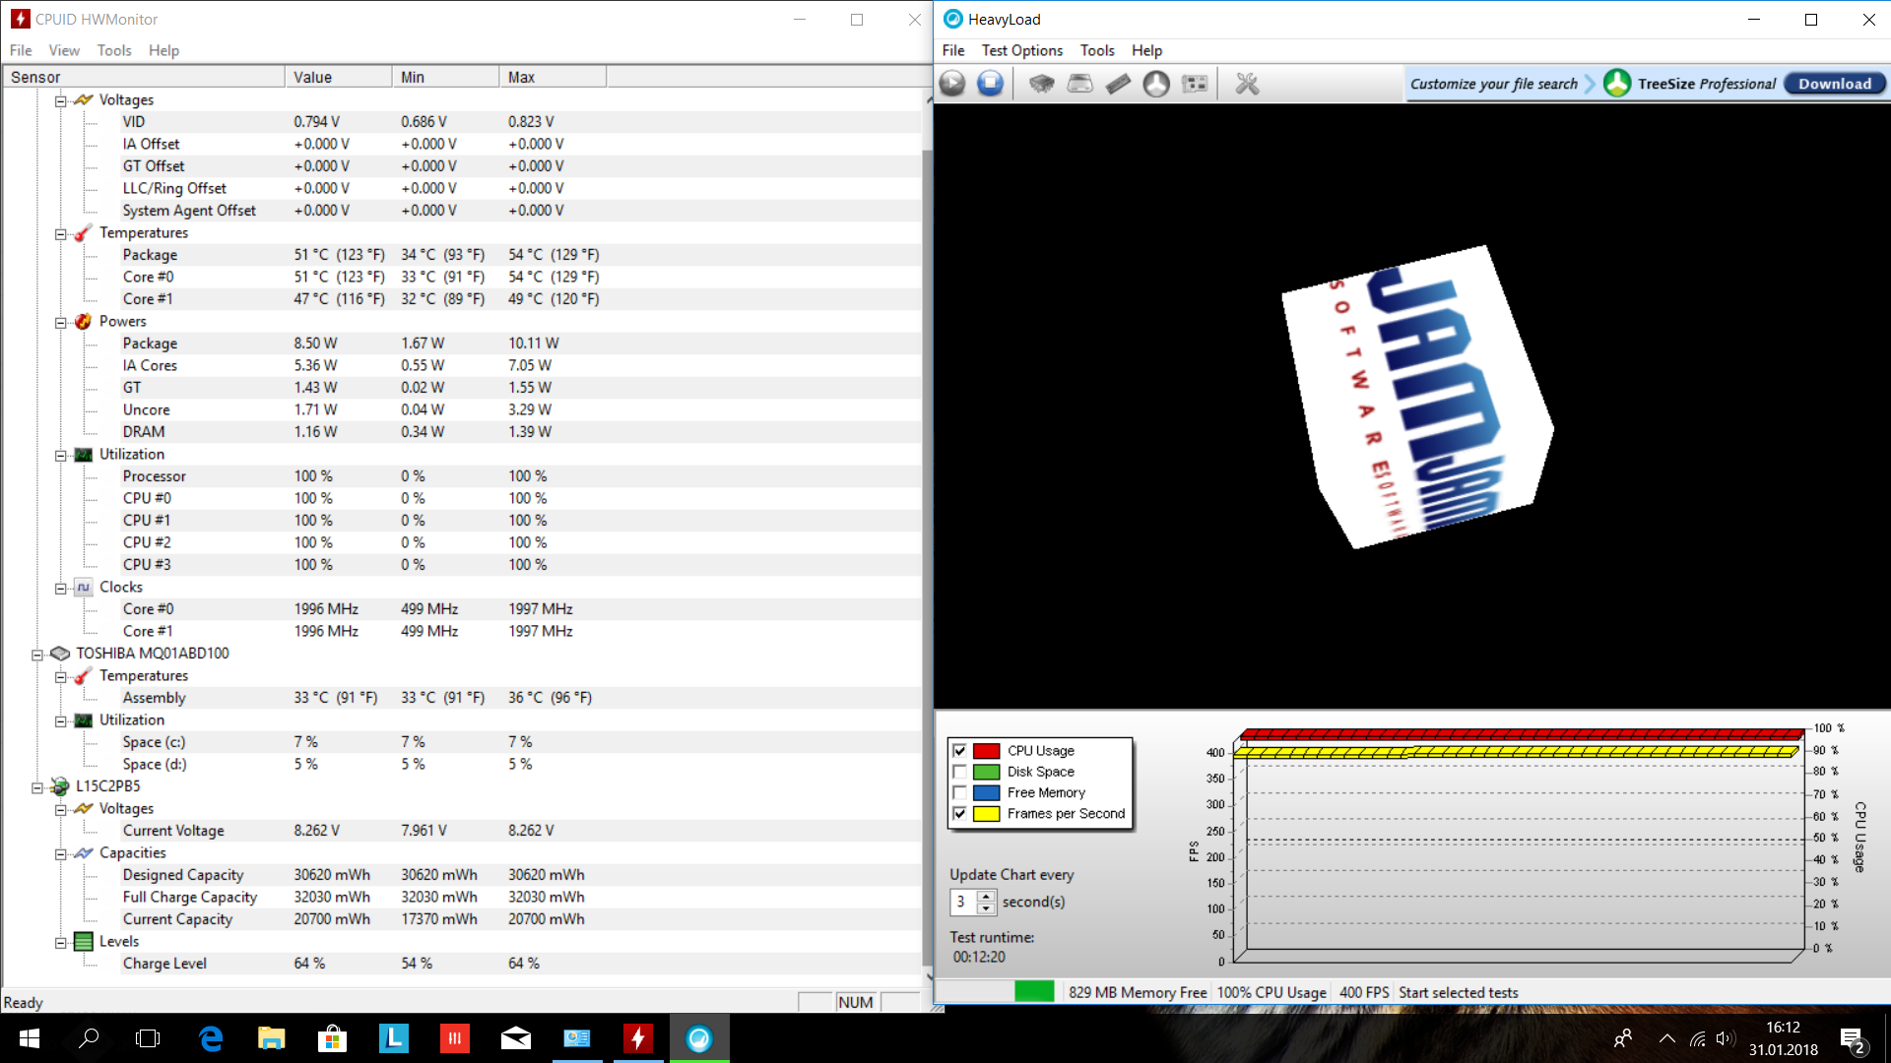
Task: Uncheck the CPU Usage checkbox
Action: pyautogui.click(x=959, y=750)
